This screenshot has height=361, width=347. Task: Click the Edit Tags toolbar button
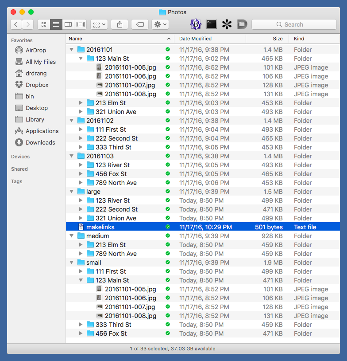coord(140,24)
